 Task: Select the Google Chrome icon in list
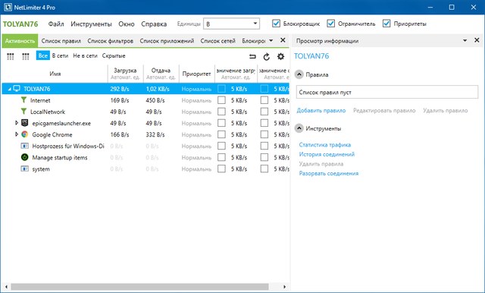(x=25, y=134)
